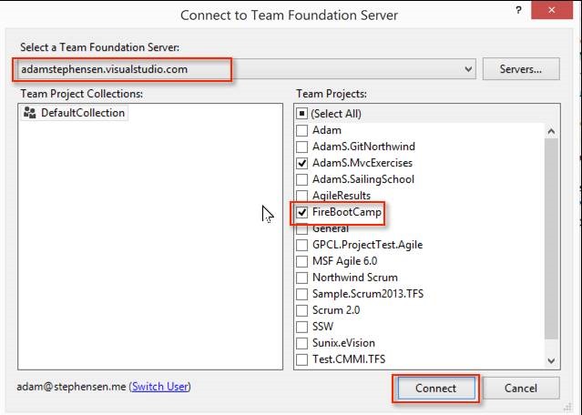Image resolution: width=582 pixels, height=415 pixels.
Task: Tick the Scrum 2.0 project checkbox
Action: click(301, 310)
